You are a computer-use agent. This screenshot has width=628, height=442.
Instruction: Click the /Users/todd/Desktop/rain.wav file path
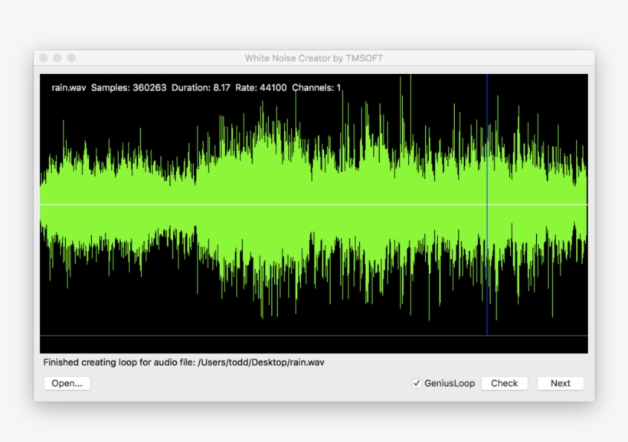click(260, 362)
